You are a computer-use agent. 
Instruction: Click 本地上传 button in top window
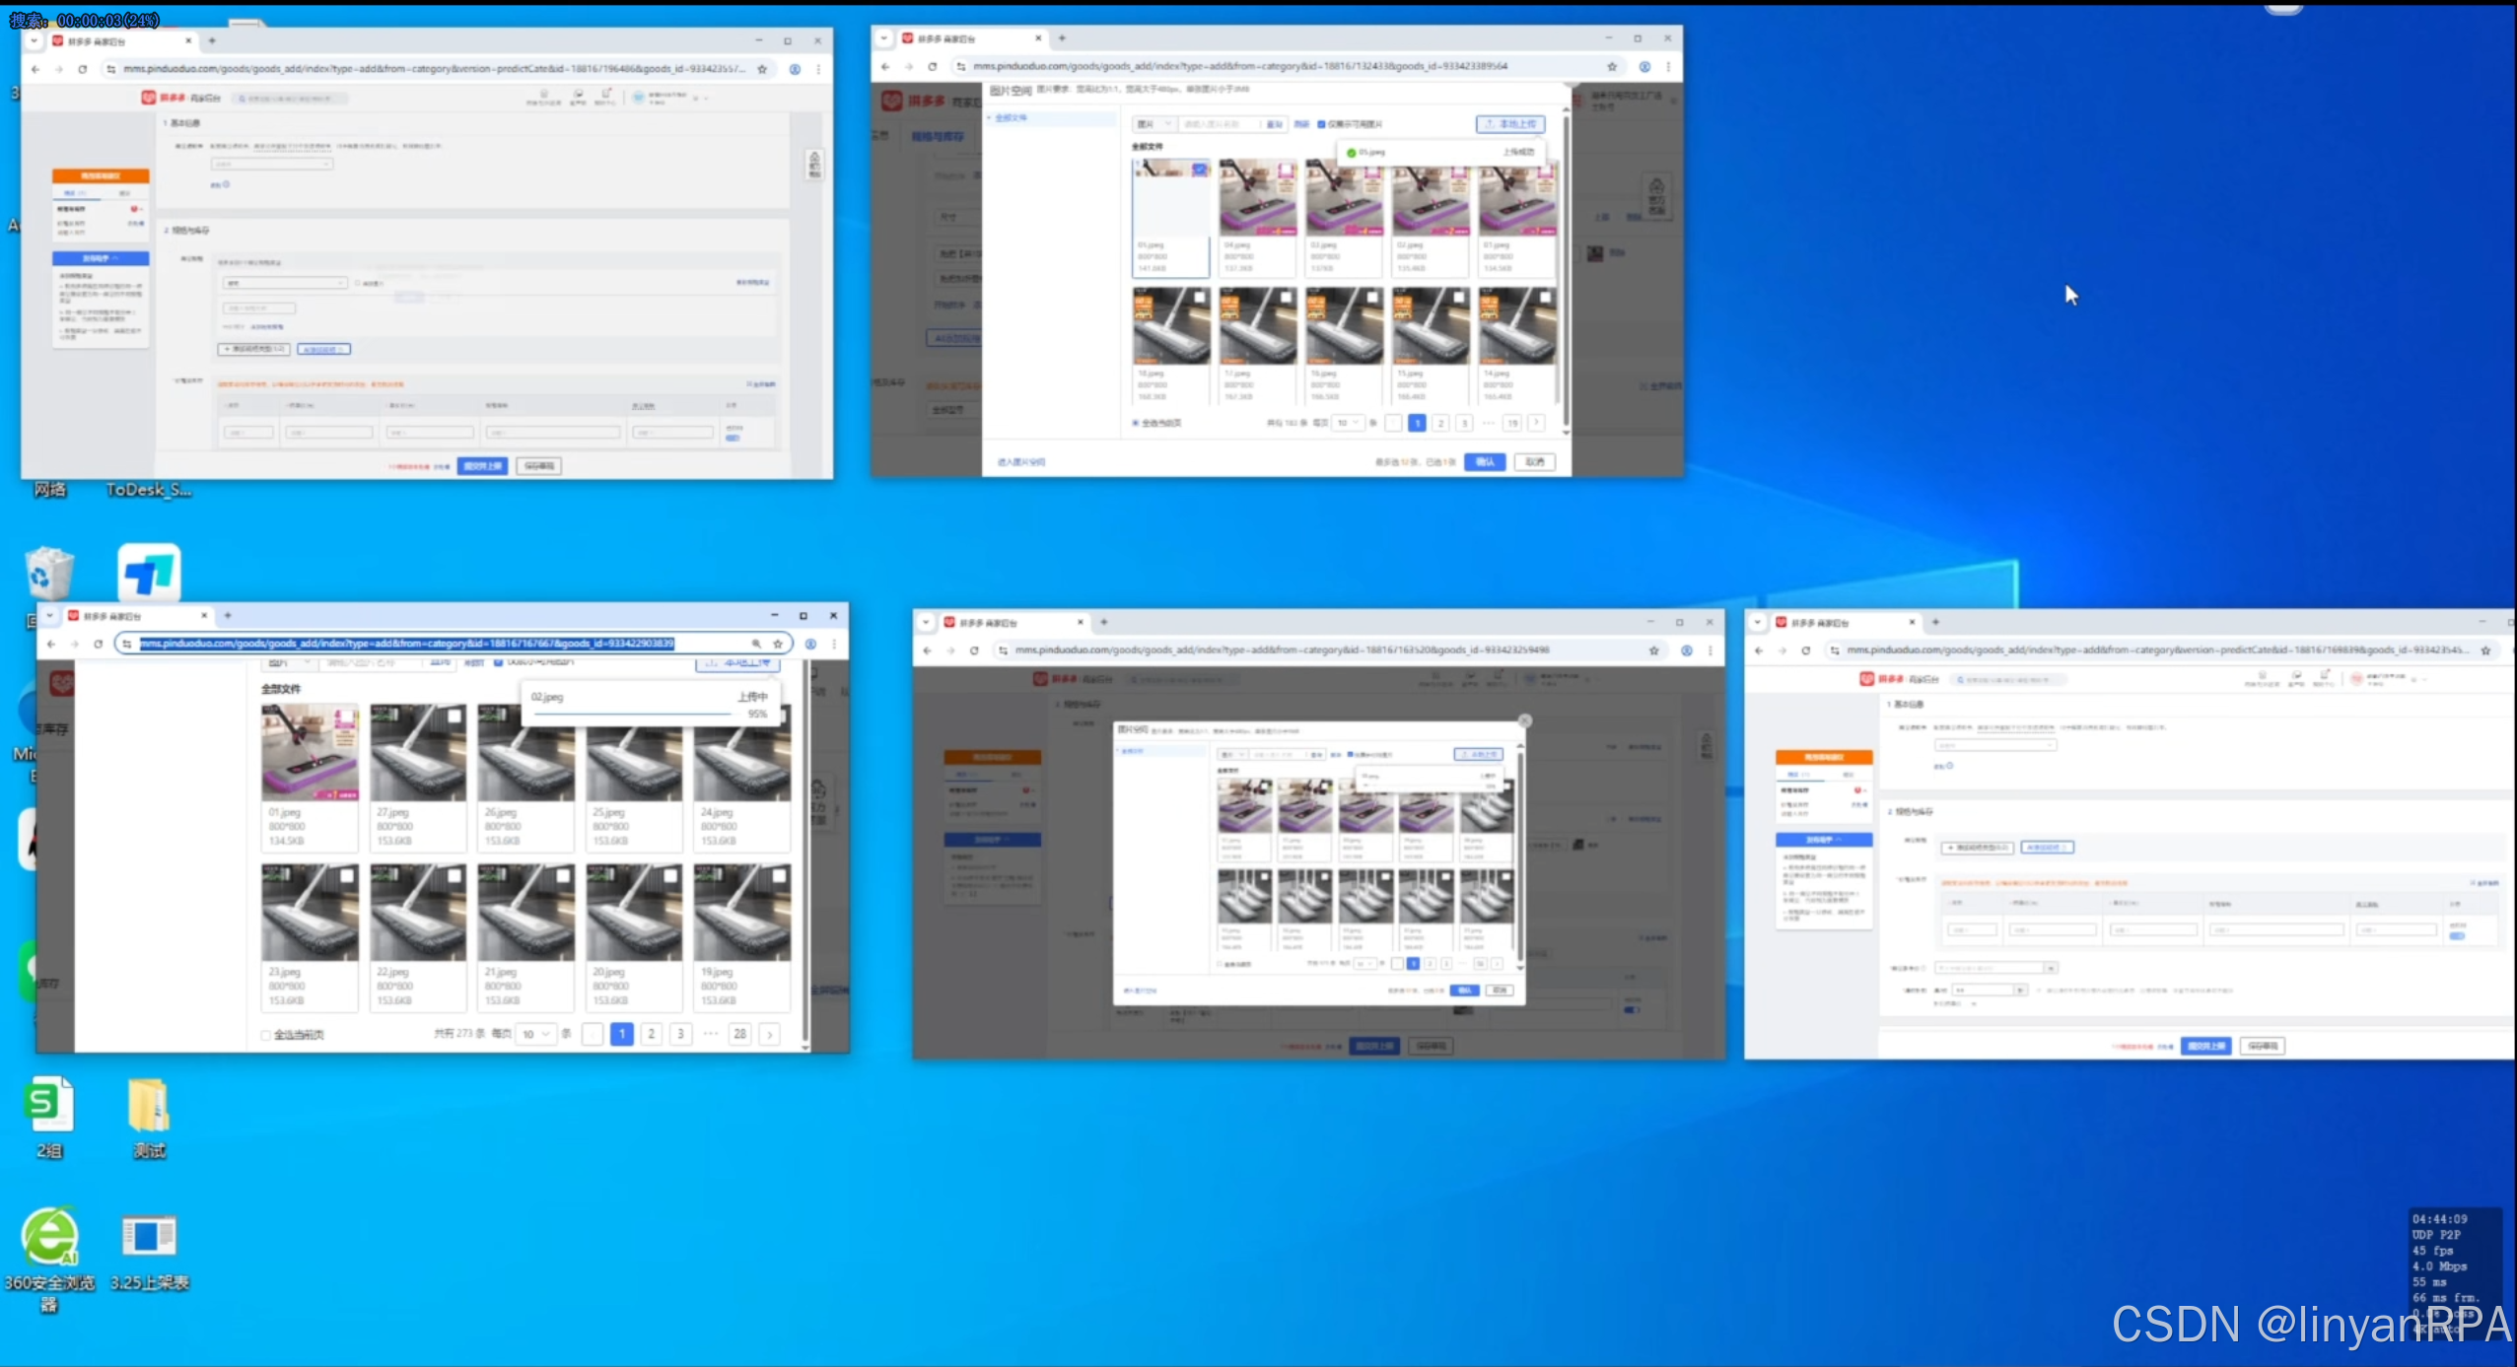click(1510, 124)
